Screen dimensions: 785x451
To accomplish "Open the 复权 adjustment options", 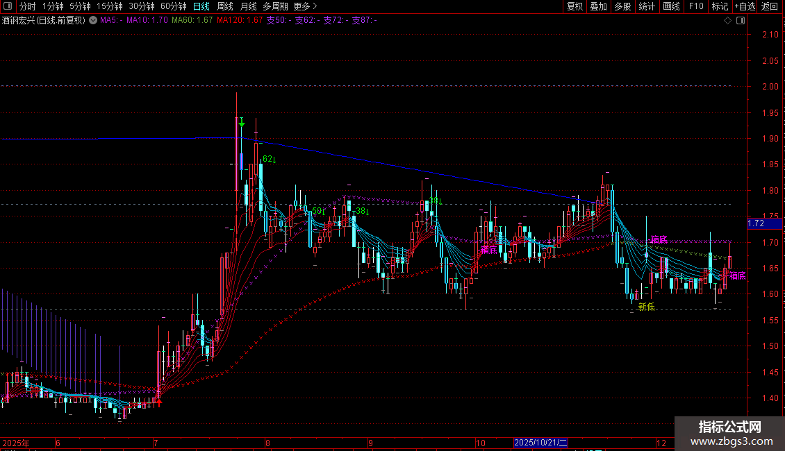I will coord(575,6).
